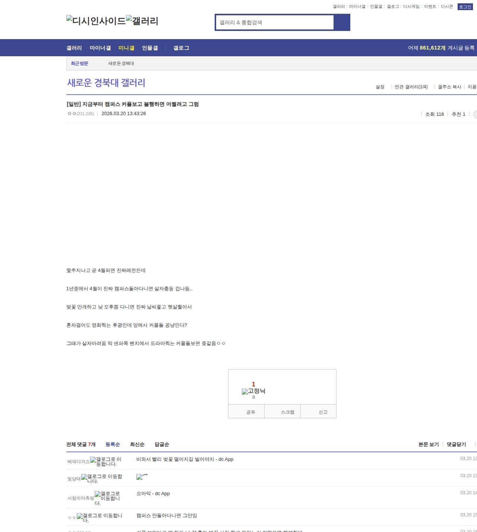The height and width of the screenshot is (532, 477).
Task: Click the 어제 861,612개 게시글 등록 text
Action: click(x=441, y=48)
